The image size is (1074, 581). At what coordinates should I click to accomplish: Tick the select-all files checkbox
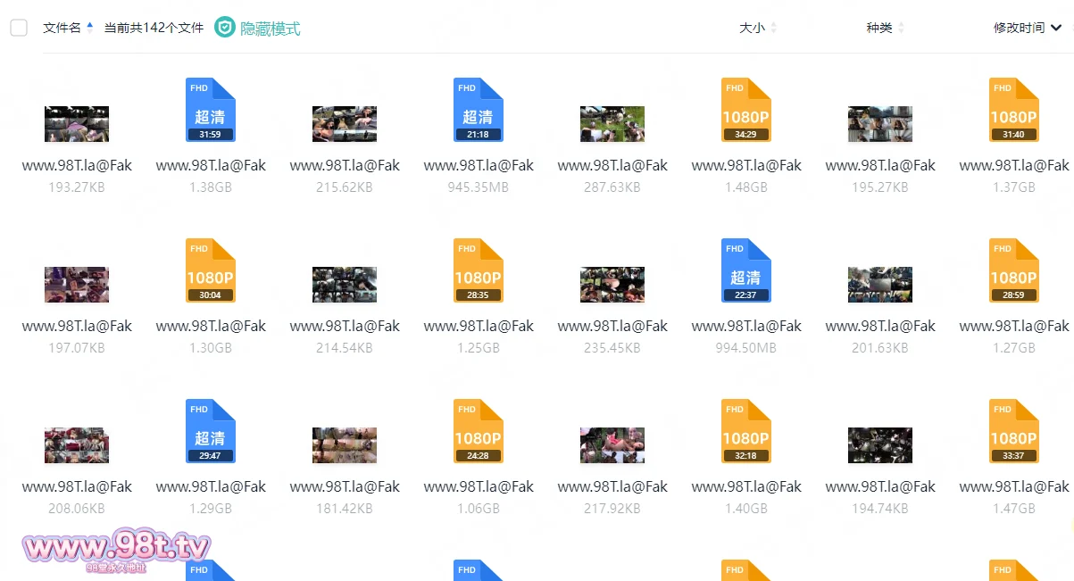(19, 28)
